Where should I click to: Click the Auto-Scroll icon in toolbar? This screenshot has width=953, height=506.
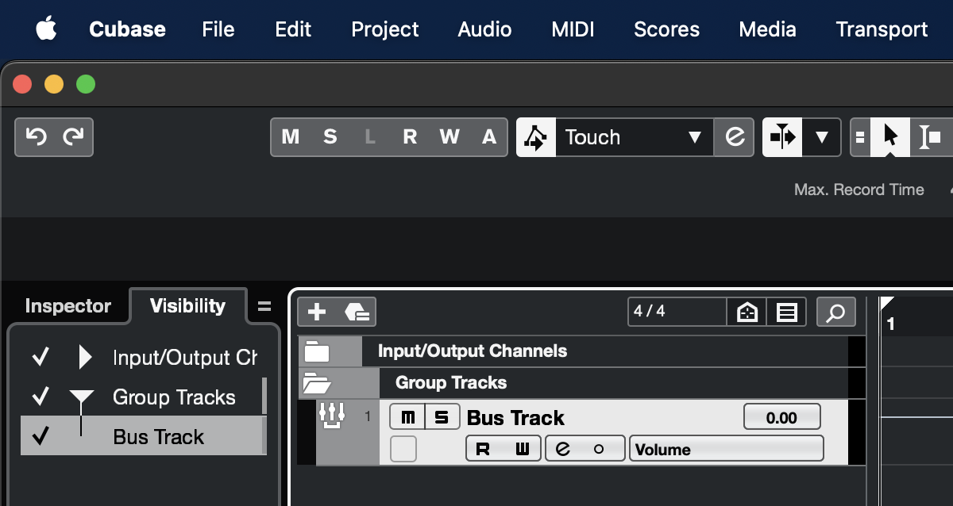coord(782,137)
